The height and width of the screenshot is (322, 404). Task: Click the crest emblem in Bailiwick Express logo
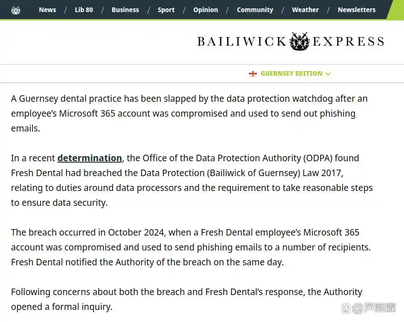[x=299, y=41]
